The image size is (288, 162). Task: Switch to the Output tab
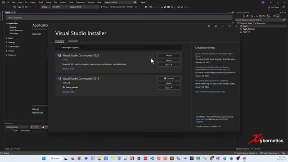click(x=17, y=149)
